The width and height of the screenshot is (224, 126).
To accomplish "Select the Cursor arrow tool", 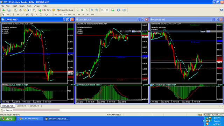I will [x=3, y=14].
